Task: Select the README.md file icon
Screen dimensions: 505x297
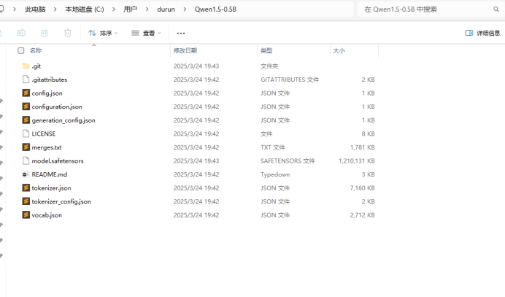Action: (26, 174)
